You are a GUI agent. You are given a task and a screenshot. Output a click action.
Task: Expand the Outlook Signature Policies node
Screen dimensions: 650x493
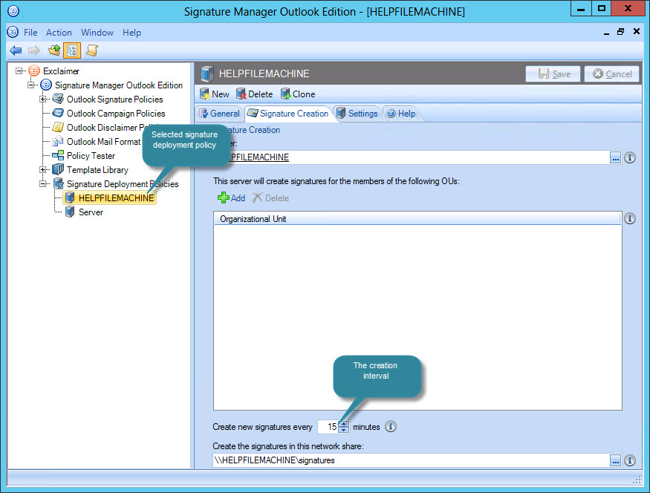[42, 99]
